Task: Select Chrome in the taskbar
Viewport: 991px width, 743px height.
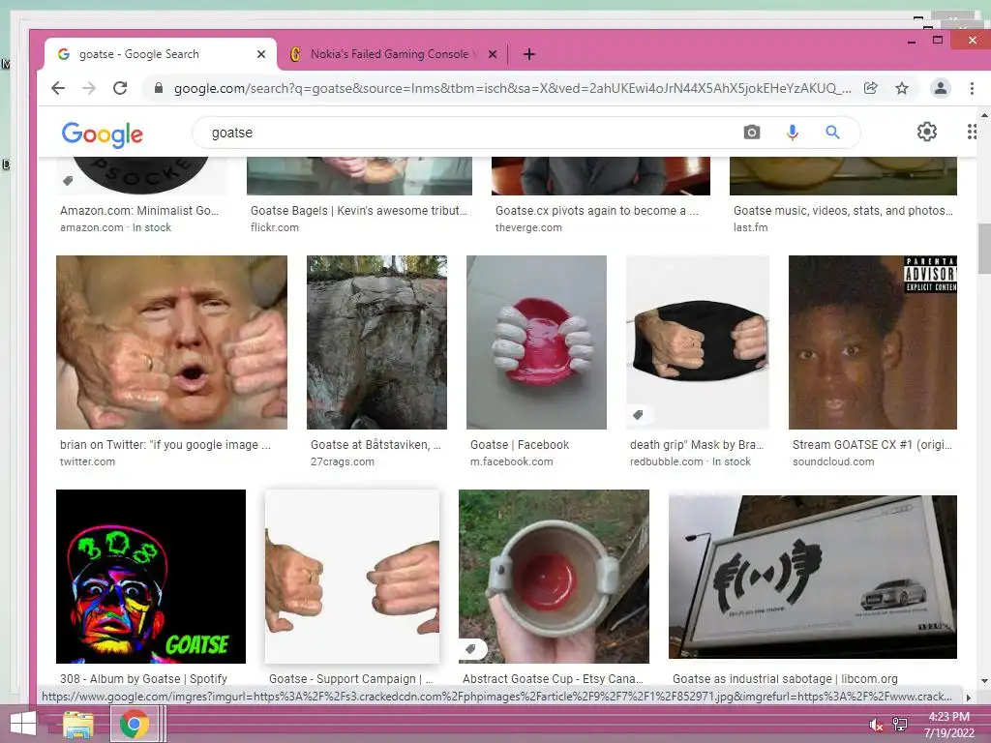Action: [x=134, y=724]
